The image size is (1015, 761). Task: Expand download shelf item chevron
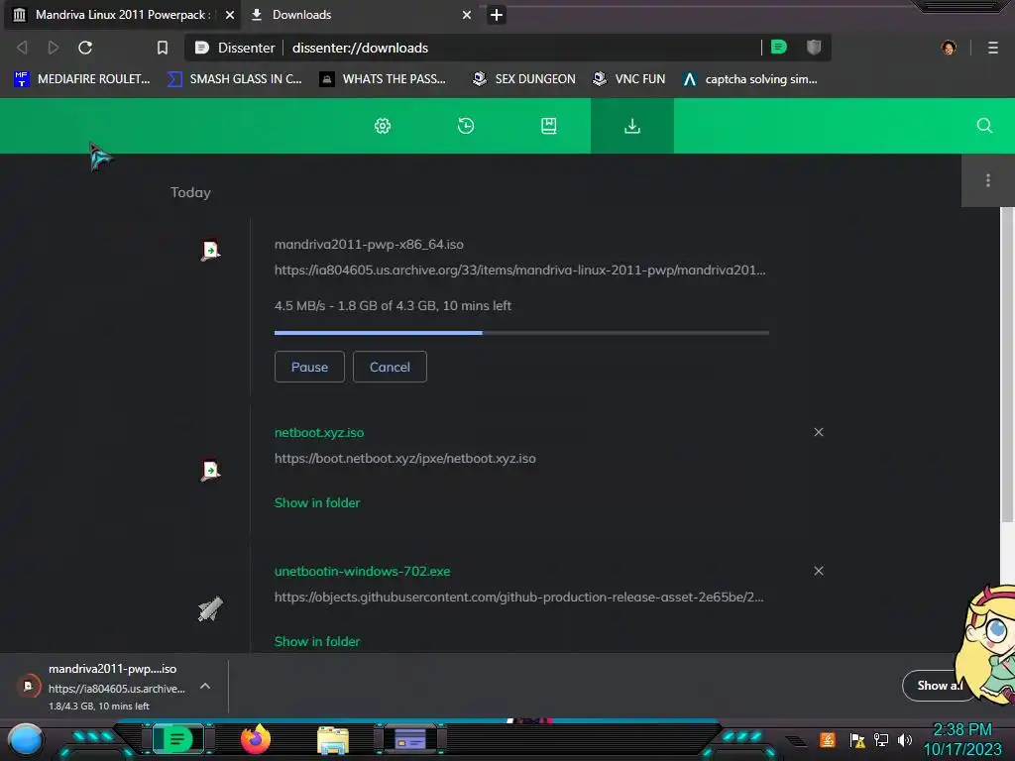click(204, 686)
